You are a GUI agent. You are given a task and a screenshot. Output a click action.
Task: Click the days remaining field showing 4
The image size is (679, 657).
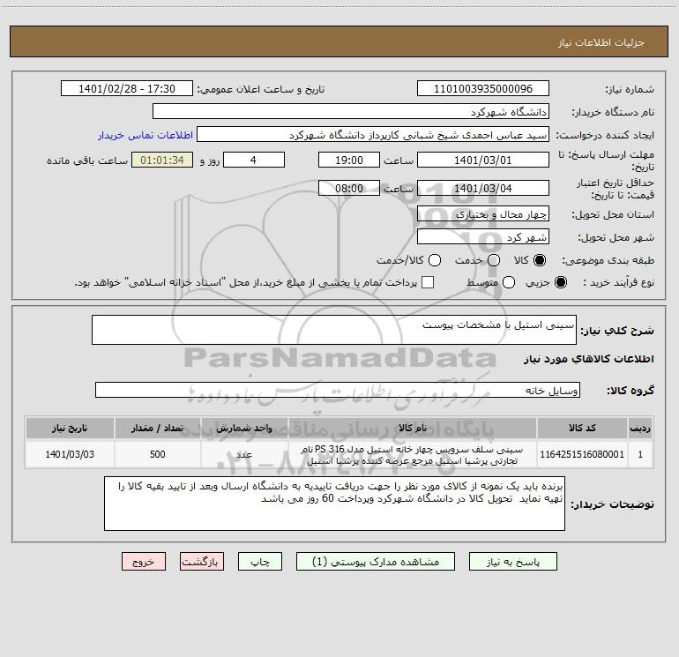click(254, 160)
